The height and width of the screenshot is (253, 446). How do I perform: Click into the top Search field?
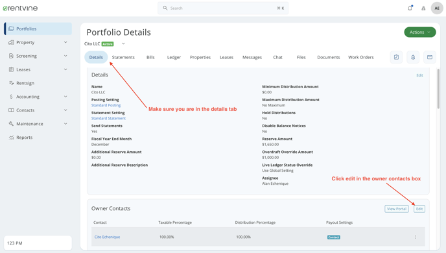[x=223, y=8]
